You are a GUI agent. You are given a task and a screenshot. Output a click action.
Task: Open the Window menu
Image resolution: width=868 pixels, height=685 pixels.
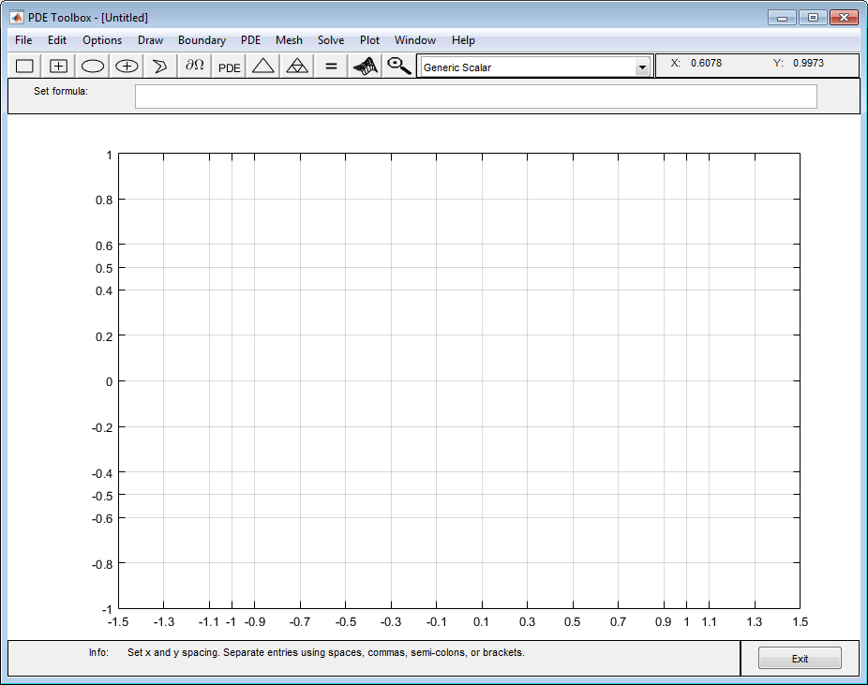point(415,40)
